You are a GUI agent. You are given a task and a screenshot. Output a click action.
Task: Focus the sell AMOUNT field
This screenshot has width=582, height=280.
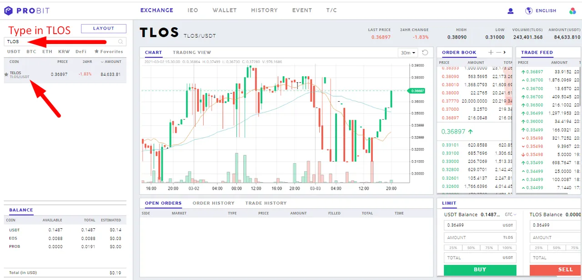[x=556, y=237]
